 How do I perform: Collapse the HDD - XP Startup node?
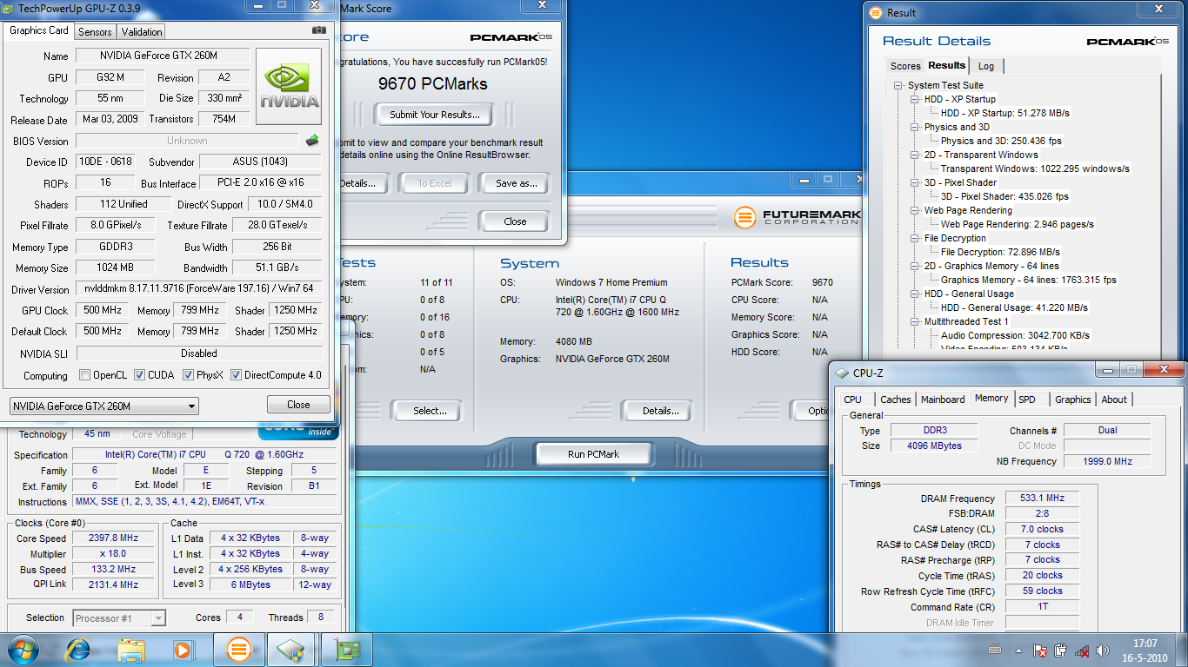pyautogui.click(x=915, y=99)
